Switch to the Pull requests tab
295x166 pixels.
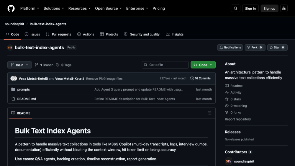[58, 34]
